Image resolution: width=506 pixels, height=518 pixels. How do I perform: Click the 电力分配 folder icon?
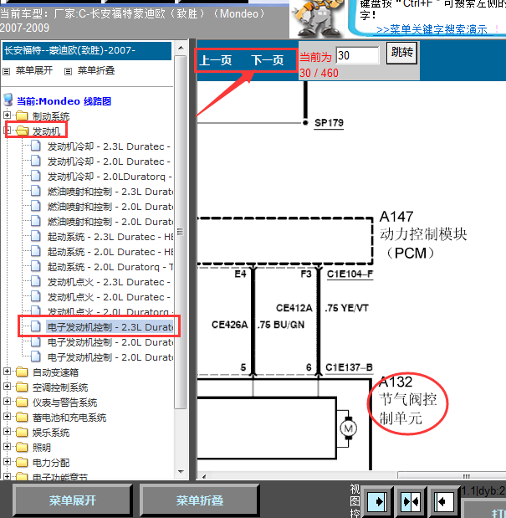(22, 462)
